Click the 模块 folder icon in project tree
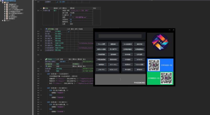Image resolution: width=210 pixels, height=115 pixels. (x=4, y=3)
